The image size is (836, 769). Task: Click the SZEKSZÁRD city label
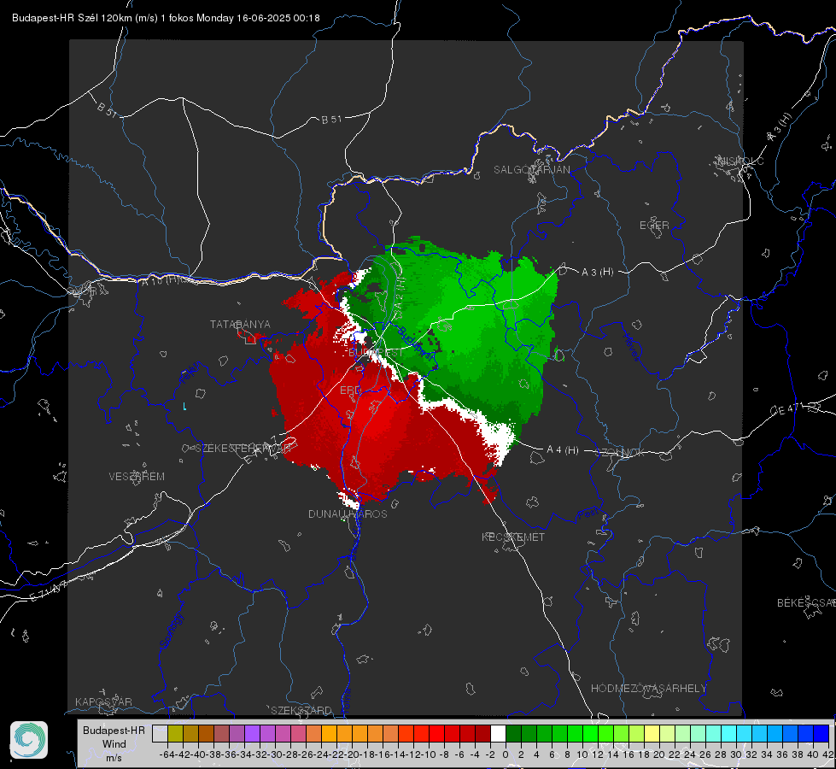(301, 710)
